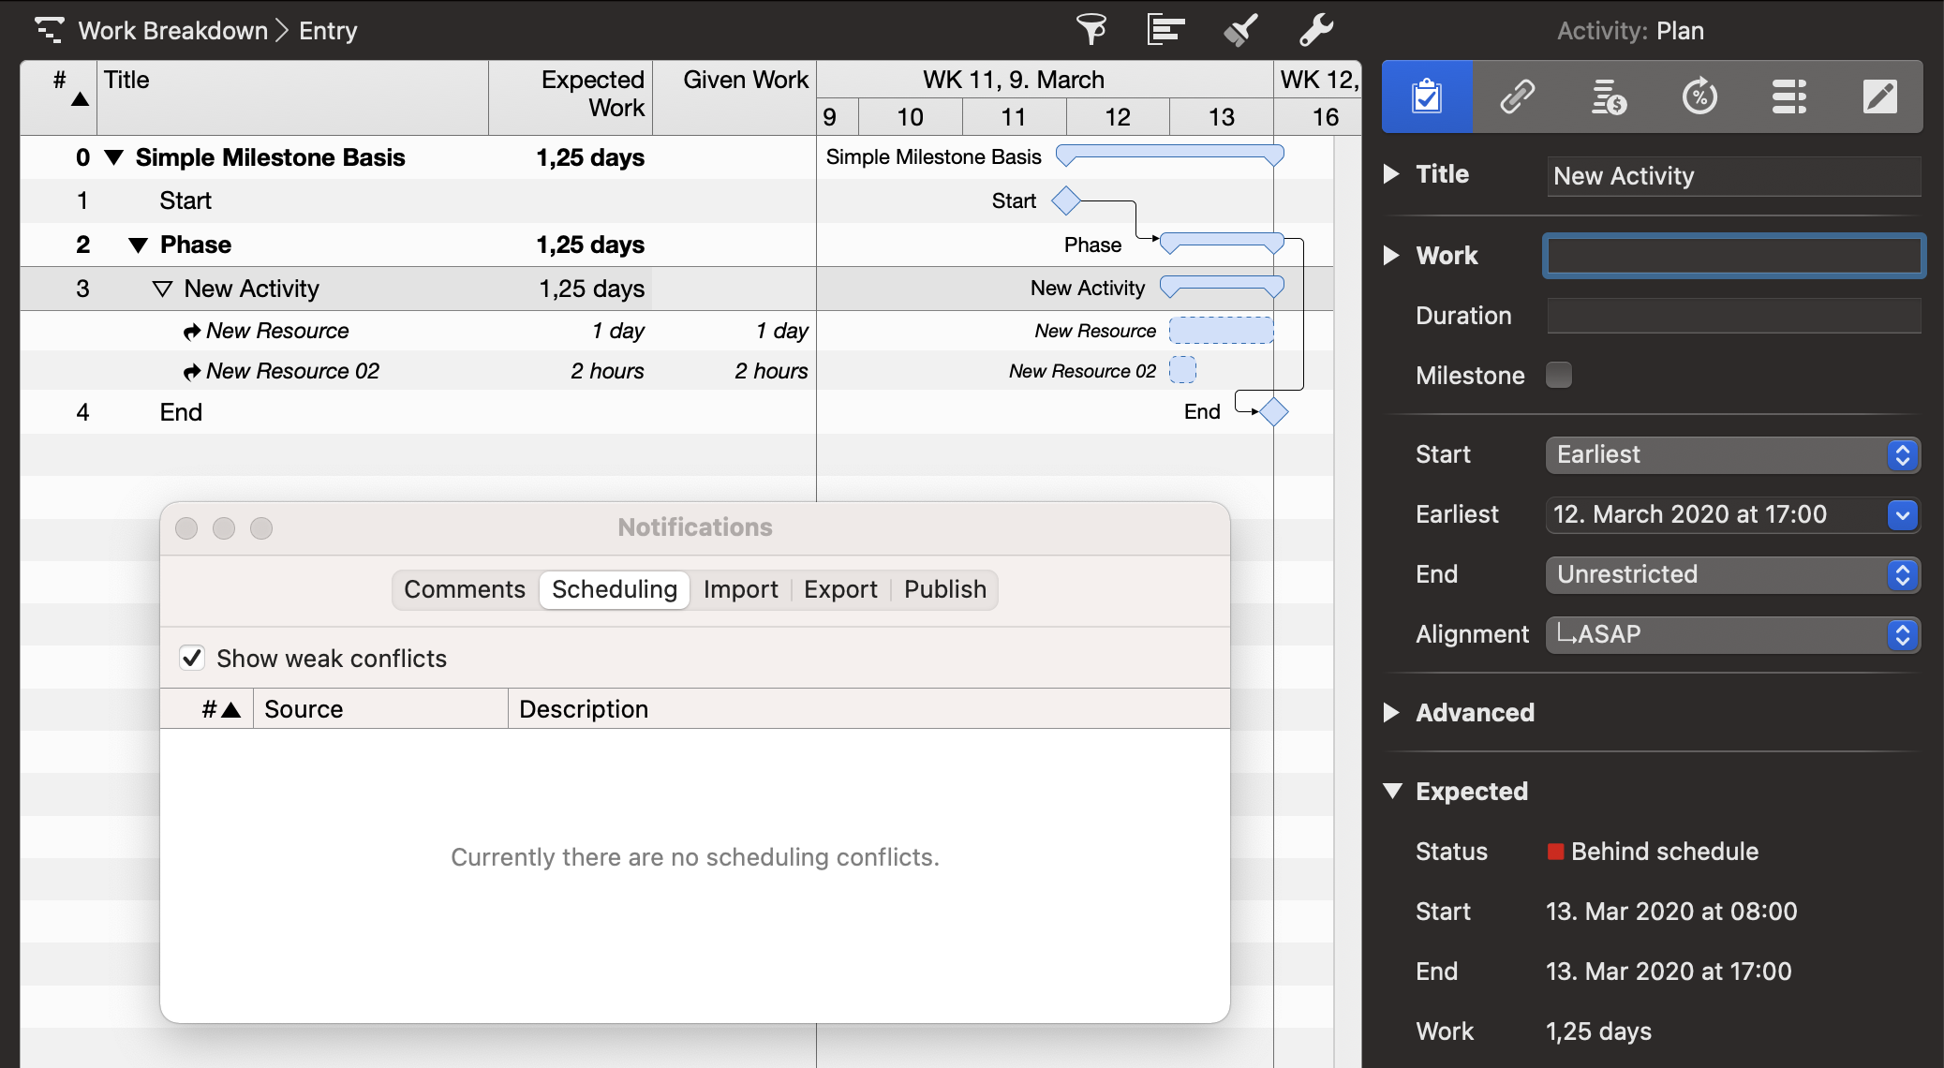Viewport: 1944px width, 1068px height.
Task: Open the wrench settings icon
Action: (x=1316, y=30)
